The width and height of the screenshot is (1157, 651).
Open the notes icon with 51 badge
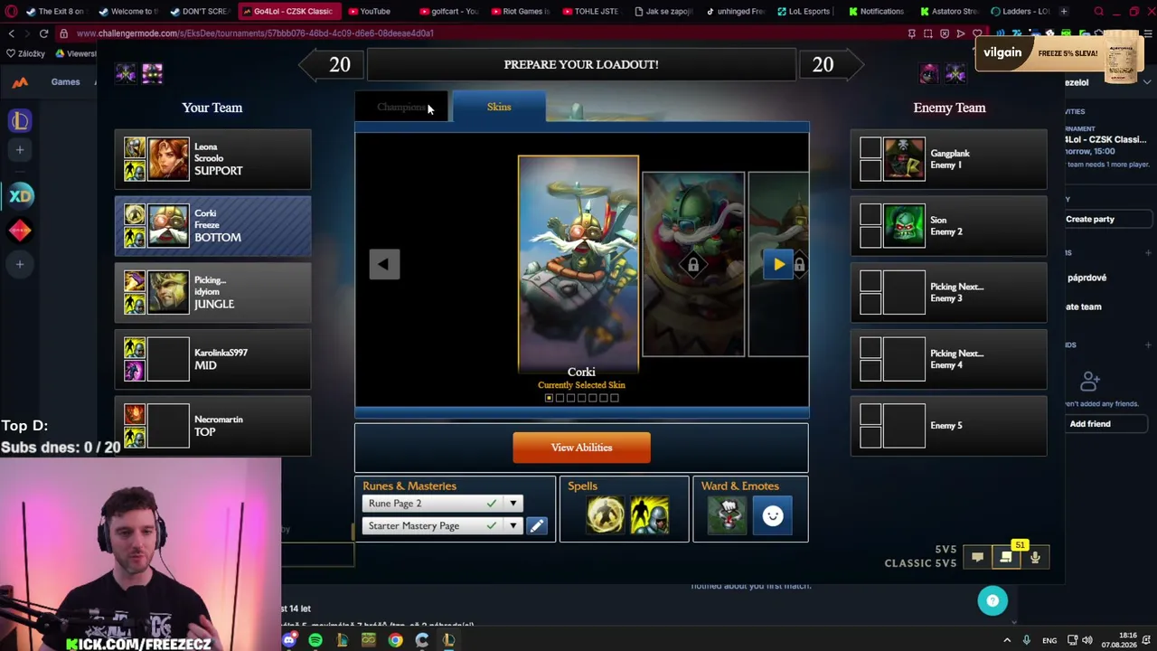pos(1006,558)
